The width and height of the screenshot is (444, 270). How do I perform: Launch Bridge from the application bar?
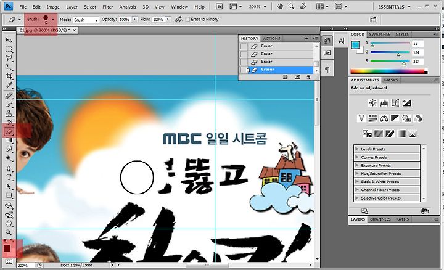click(x=219, y=7)
